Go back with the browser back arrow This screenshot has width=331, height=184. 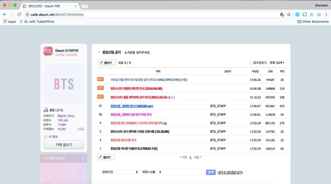(5, 14)
